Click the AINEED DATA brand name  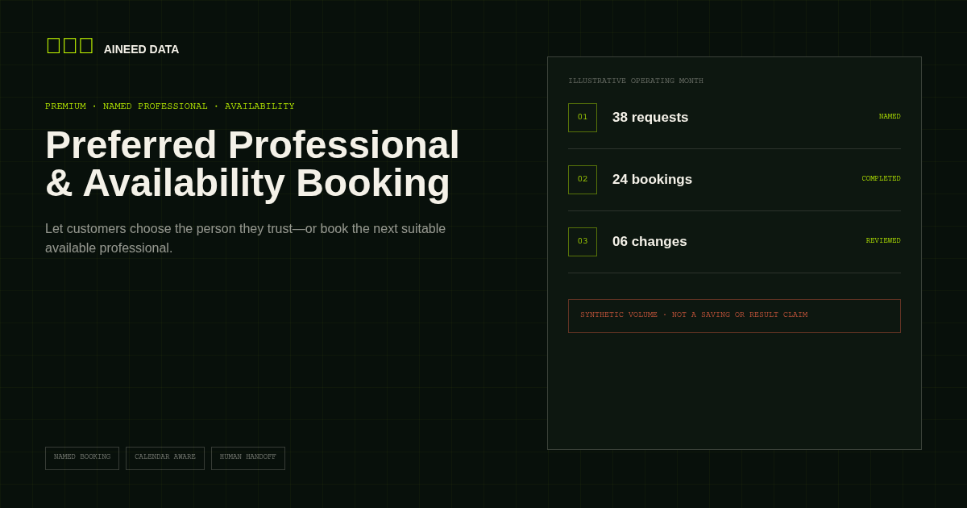(x=141, y=49)
